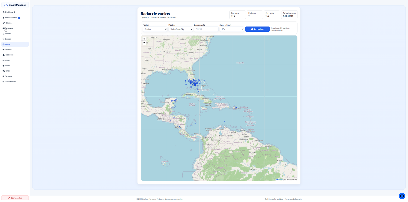Click the refresh icon inside Actualizar
This screenshot has height=202, width=408.
coord(252,29)
